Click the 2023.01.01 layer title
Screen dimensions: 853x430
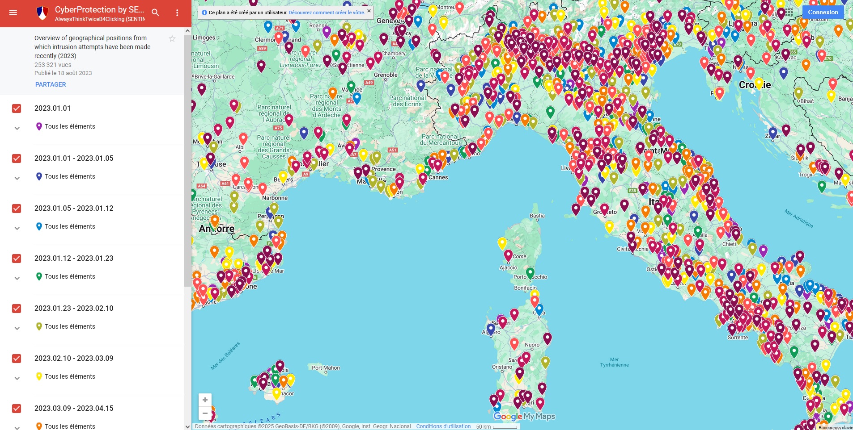coord(52,108)
